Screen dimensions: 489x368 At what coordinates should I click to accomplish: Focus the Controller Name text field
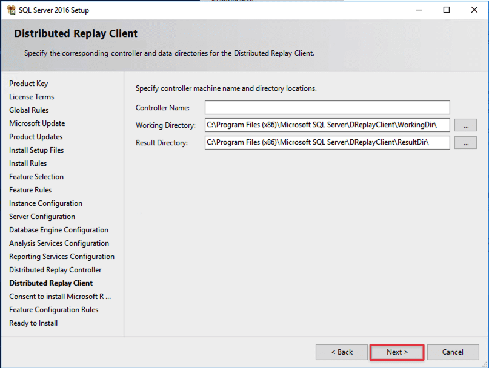point(327,108)
